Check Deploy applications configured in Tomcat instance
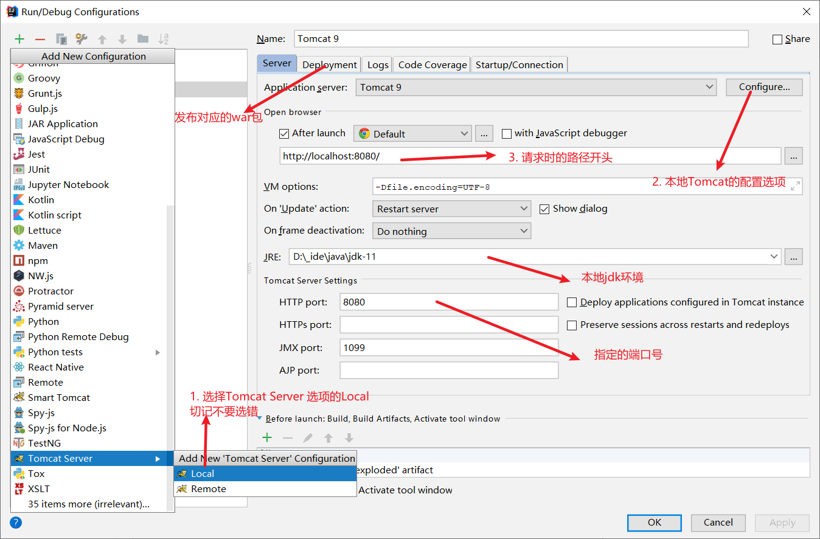Screen dimensions: 820x539 [572, 302]
